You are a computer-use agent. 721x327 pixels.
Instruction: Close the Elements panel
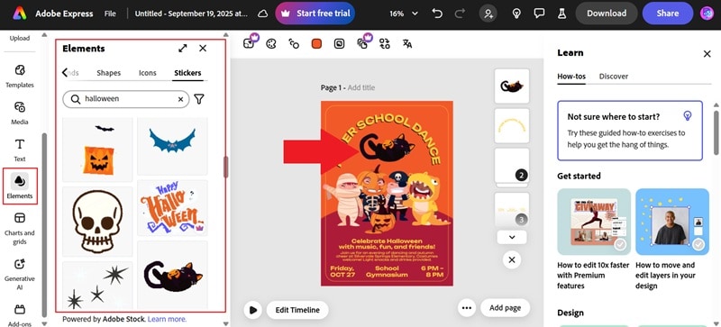click(x=203, y=49)
